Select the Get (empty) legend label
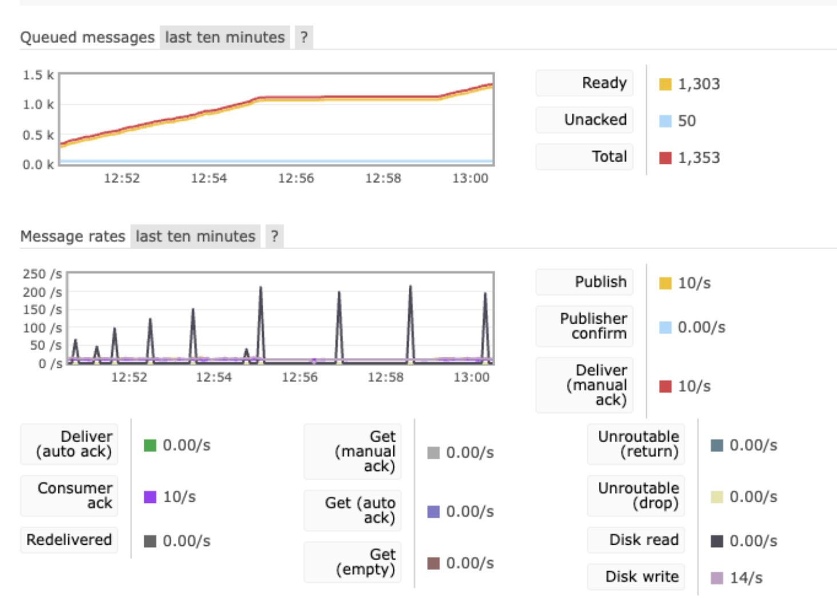Viewport: 837px width, 598px height. click(353, 562)
